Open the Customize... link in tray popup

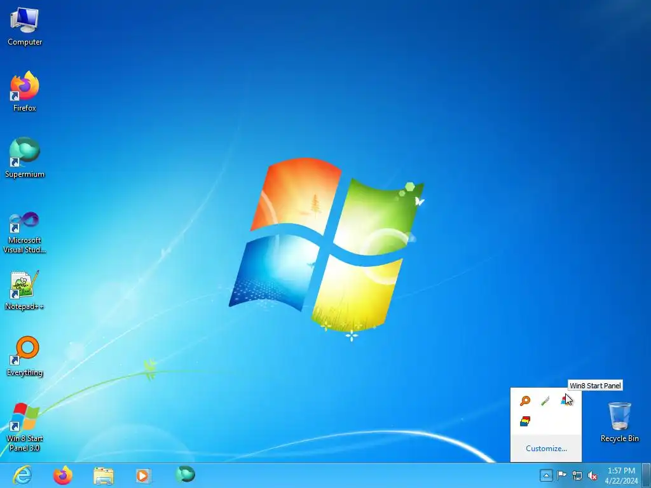point(546,448)
